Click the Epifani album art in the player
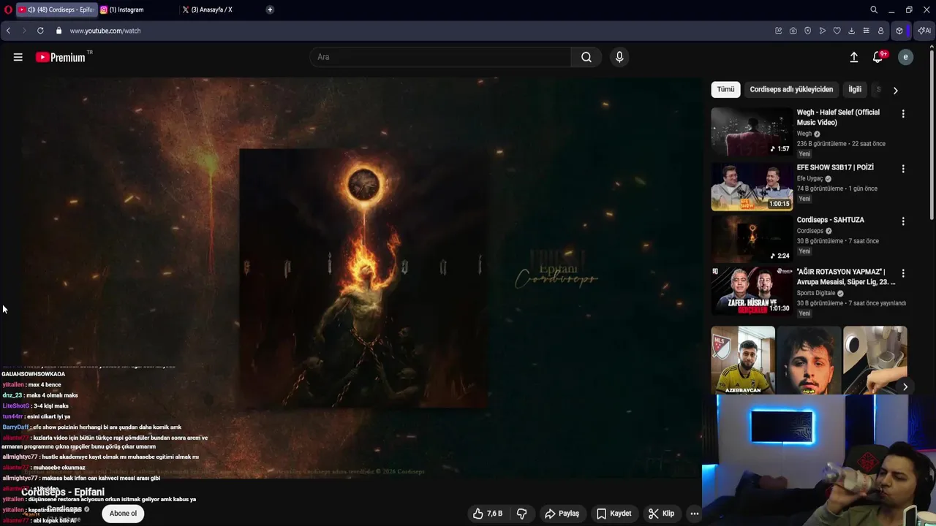 [x=363, y=278]
